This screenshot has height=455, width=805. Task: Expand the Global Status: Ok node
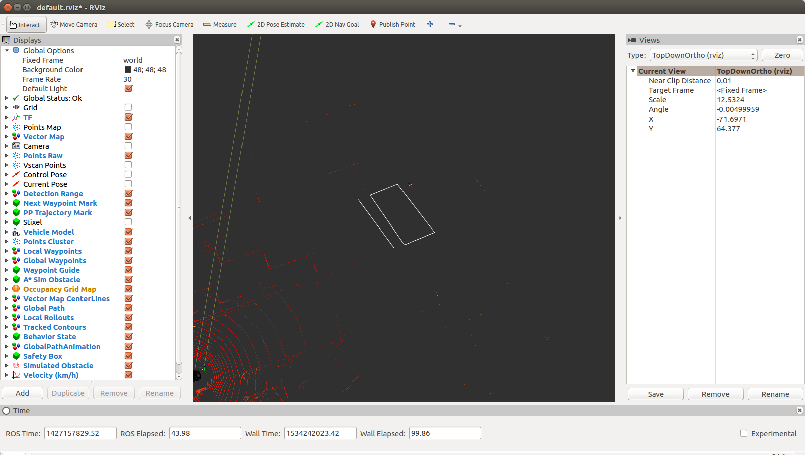[x=7, y=98]
